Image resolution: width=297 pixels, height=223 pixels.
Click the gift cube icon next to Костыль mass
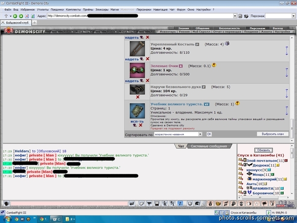pos(227,44)
